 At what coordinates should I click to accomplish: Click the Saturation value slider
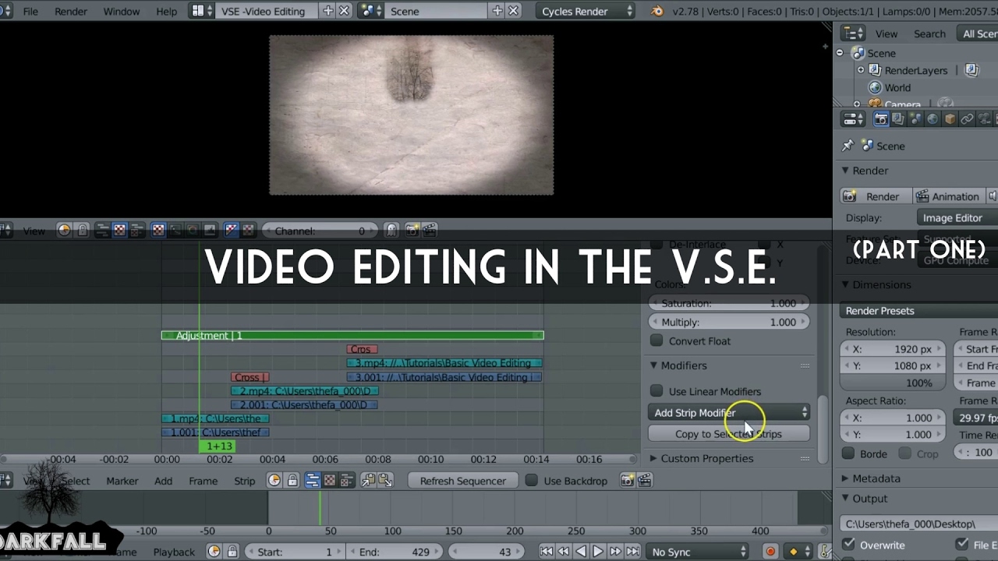click(729, 303)
